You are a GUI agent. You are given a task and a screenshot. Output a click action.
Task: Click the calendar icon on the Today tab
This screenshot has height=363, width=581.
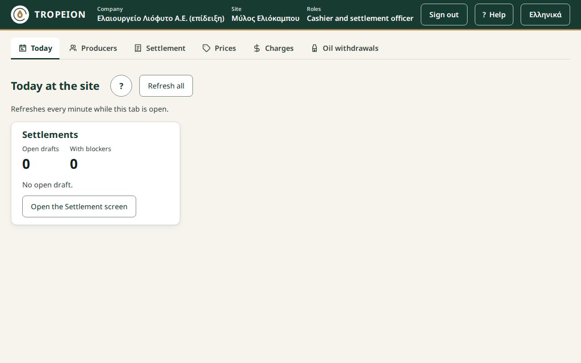pyautogui.click(x=23, y=48)
